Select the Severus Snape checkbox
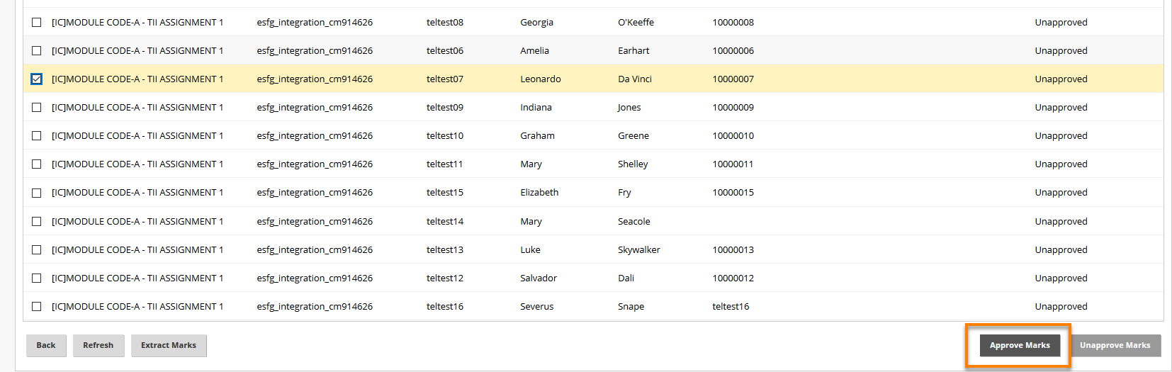The height and width of the screenshot is (372, 1172). click(37, 307)
